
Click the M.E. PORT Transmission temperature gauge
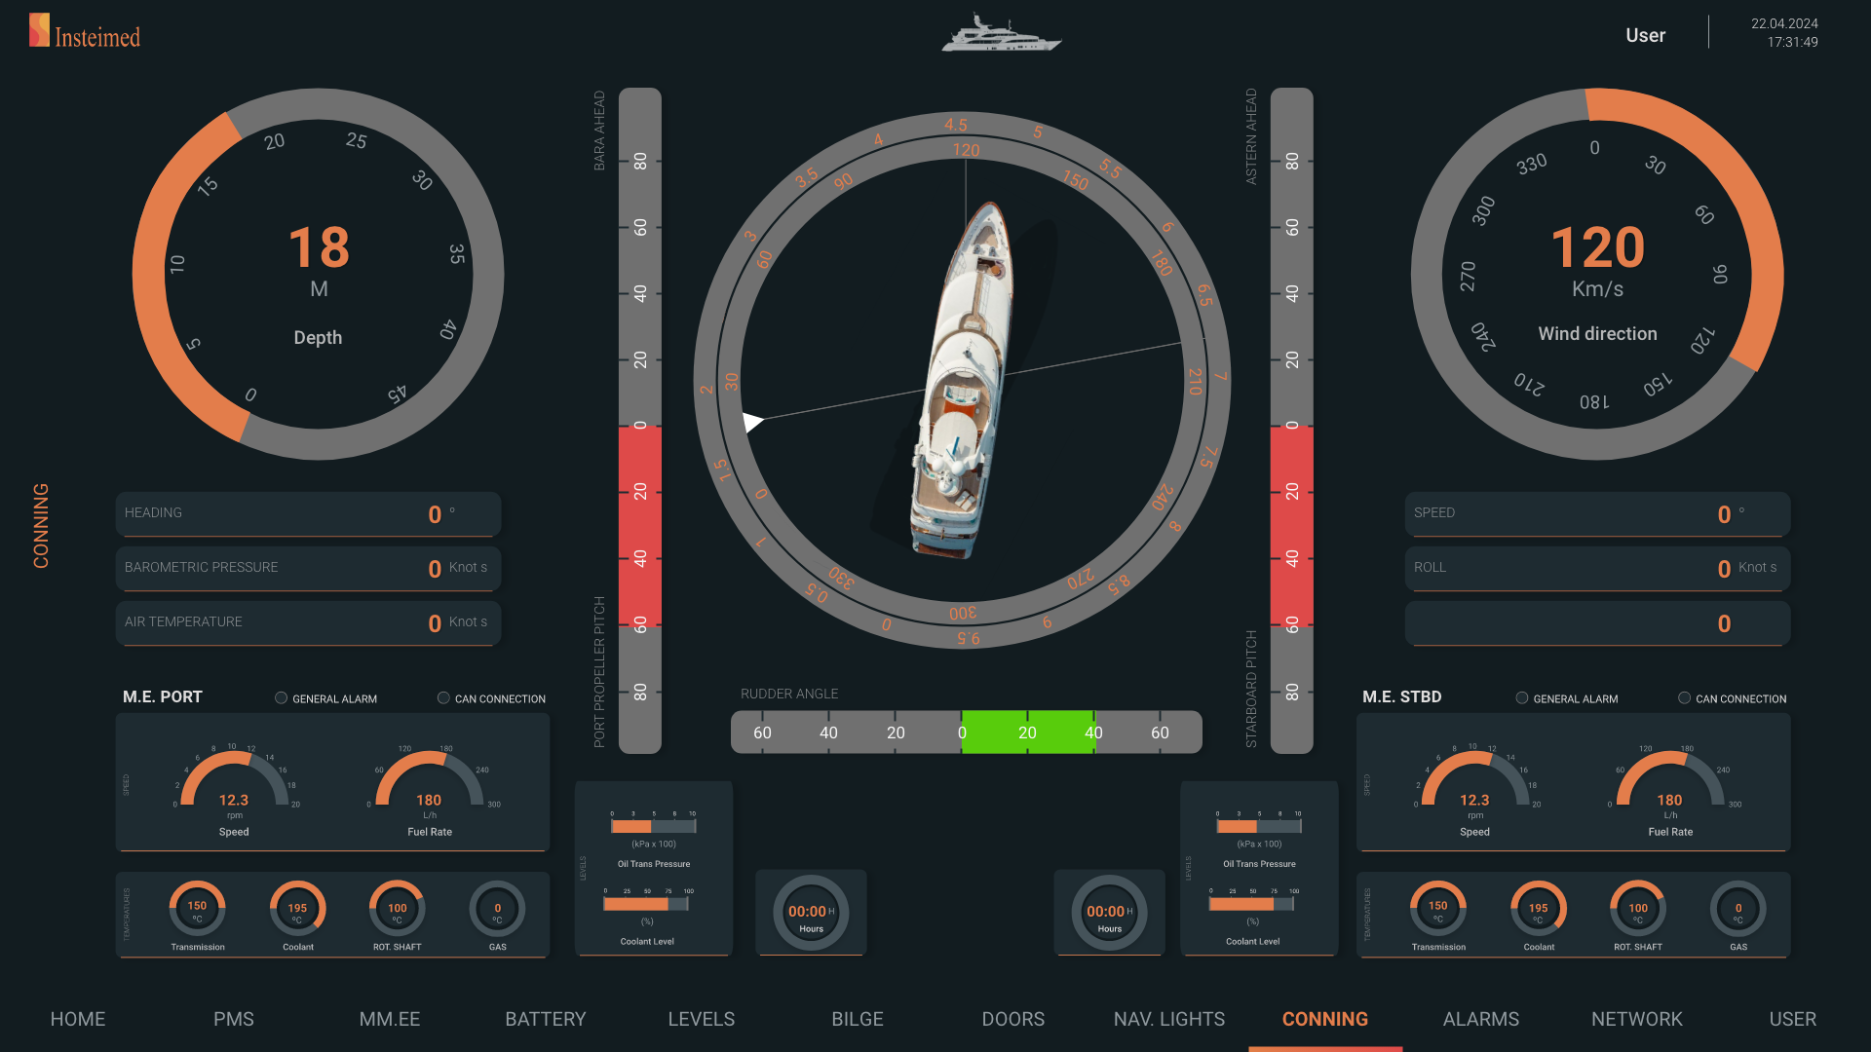197,909
